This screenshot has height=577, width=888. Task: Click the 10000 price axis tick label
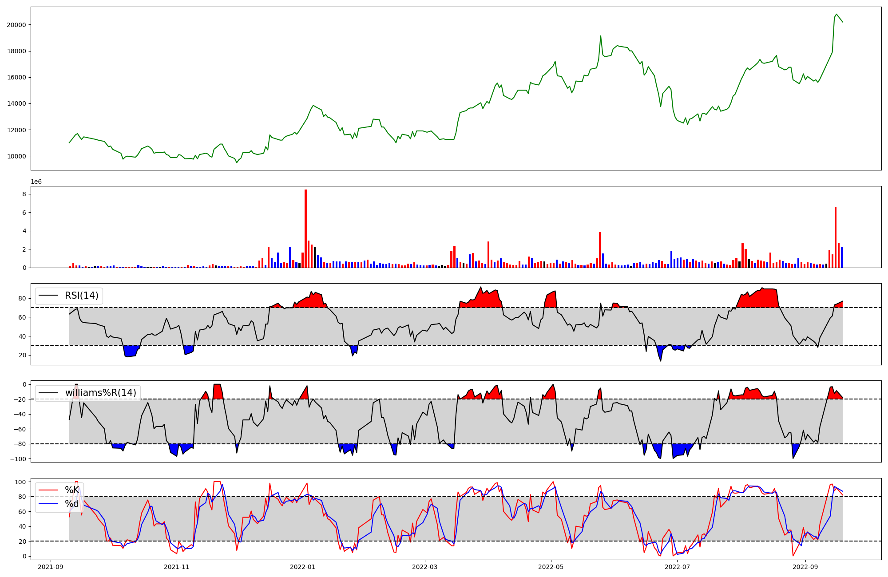16,156
